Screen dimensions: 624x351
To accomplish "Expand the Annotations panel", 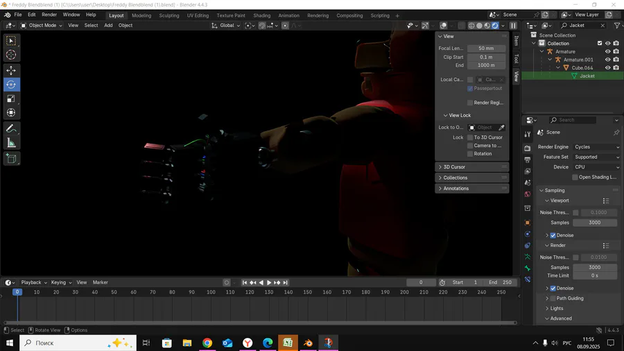I will 472,189.
